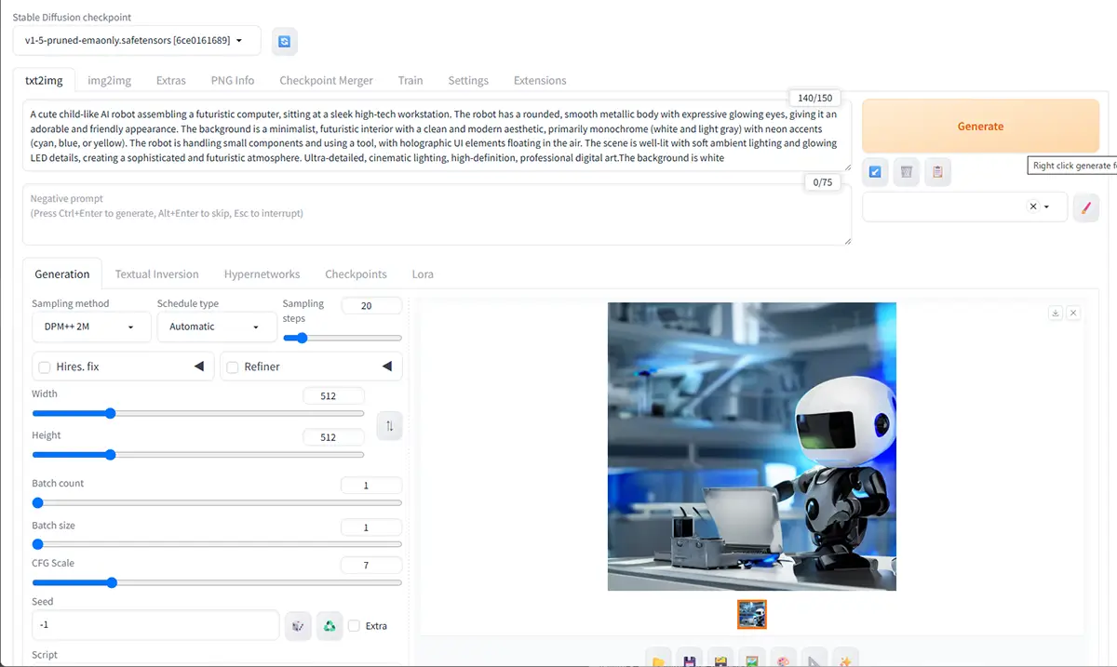The width and height of the screenshot is (1117, 667).
Task: Click the Height value box showing 512
Action: [x=334, y=437]
